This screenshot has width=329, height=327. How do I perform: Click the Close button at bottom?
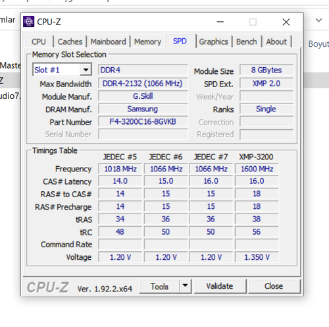tap(274, 286)
